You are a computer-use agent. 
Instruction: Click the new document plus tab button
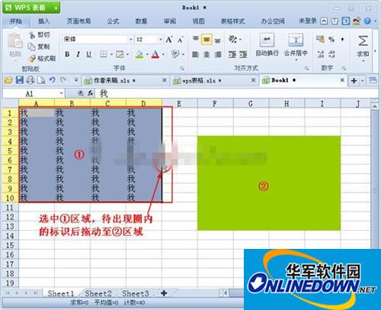pos(354,81)
